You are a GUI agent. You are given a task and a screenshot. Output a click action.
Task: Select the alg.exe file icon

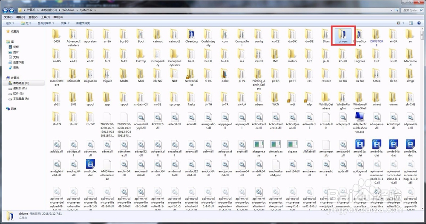click(x=292, y=144)
